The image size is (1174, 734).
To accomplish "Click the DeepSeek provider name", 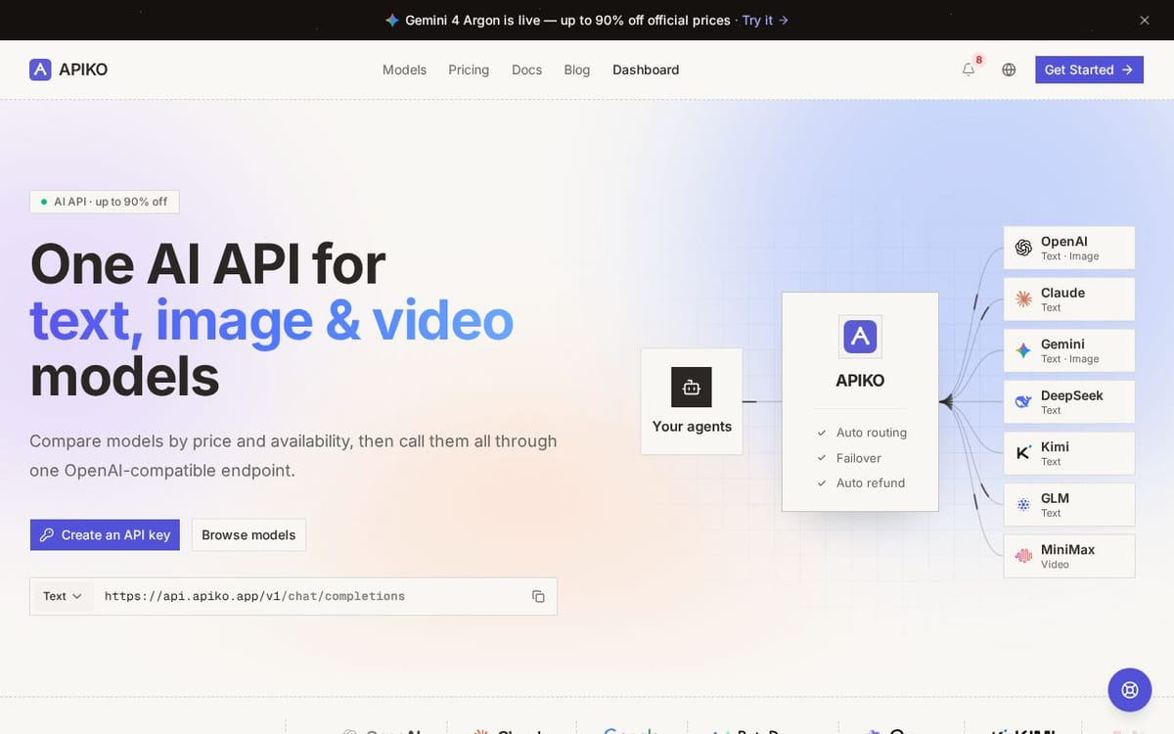I will [x=1072, y=395].
